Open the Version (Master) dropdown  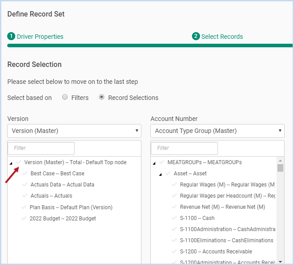point(74,131)
